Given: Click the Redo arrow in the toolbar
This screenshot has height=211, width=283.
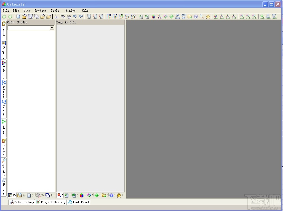Looking at the screenshot, I should (x=81, y=17).
